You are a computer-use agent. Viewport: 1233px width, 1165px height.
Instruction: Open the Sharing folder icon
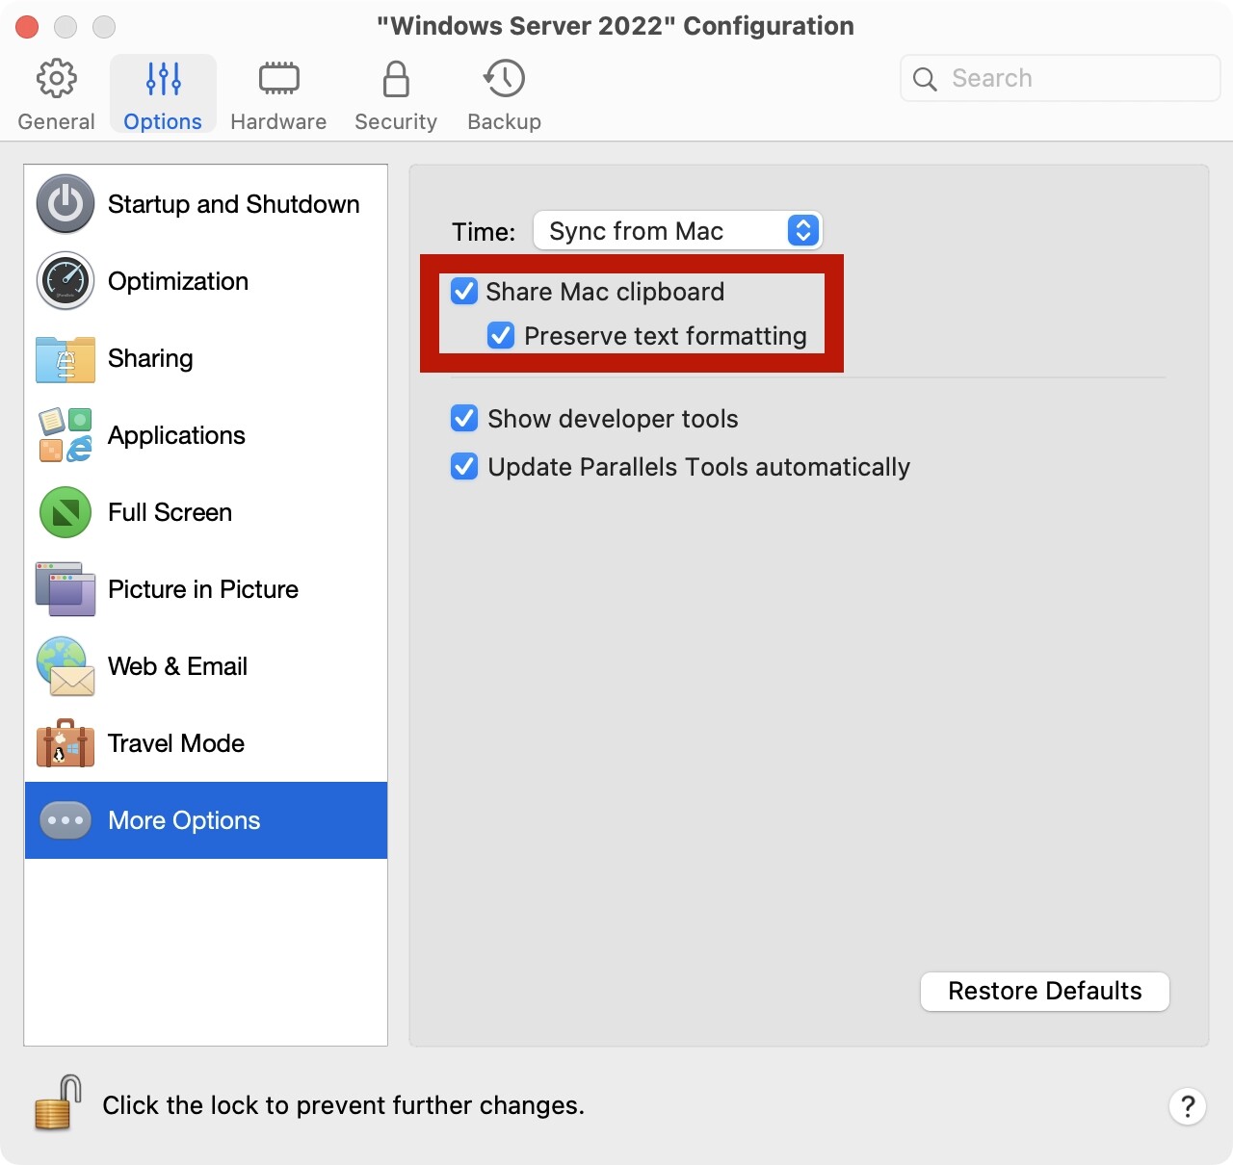pyautogui.click(x=66, y=359)
